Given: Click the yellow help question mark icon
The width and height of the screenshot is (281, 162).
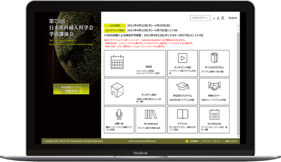Looking at the screenshot, I should tap(187, 141).
